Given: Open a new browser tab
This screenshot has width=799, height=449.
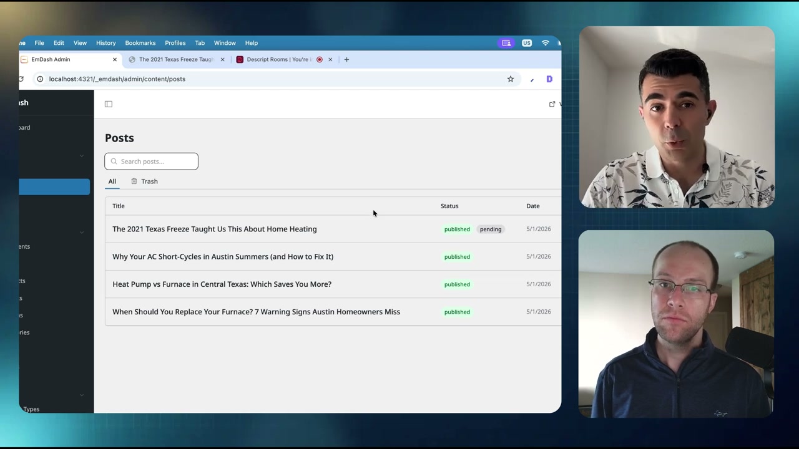Looking at the screenshot, I should coord(346,60).
